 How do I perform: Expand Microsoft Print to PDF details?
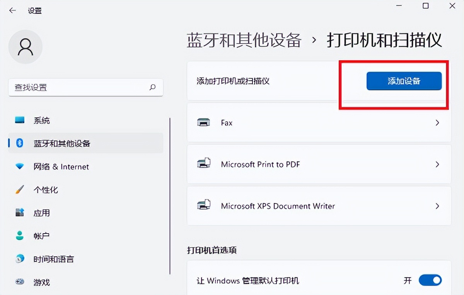tap(437, 164)
